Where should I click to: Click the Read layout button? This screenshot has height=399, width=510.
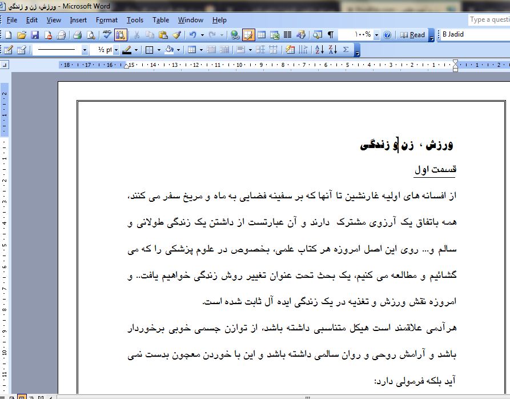pyautogui.click(x=412, y=35)
